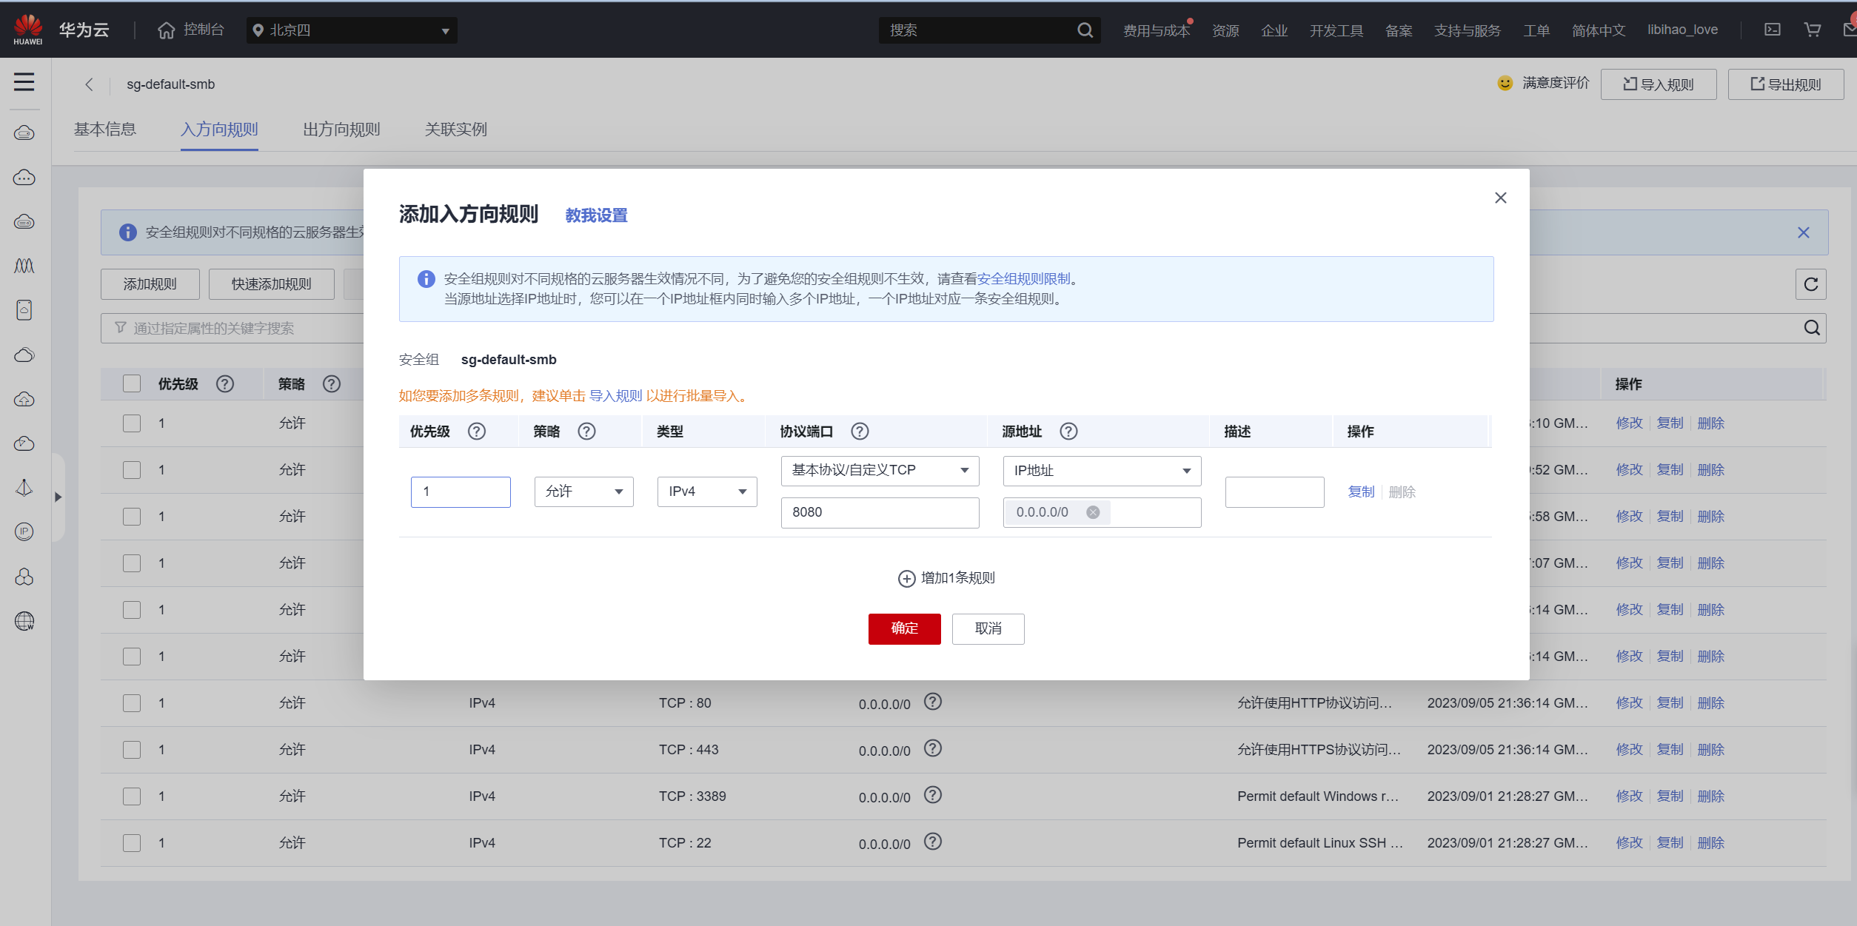Select the Elastic IP service icon in sidebar
This screenshot has height=926, width=1857.
click(24, 531)
